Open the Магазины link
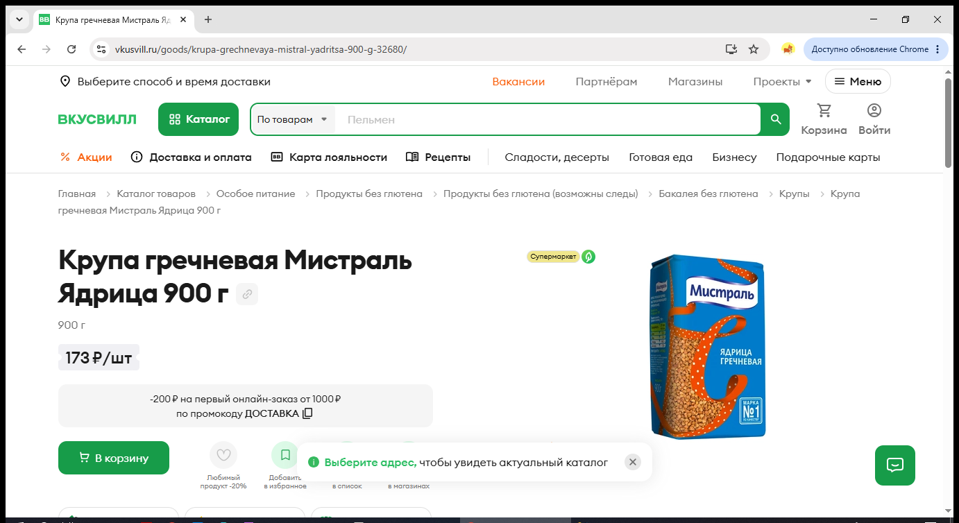The image size is (959, 523). 695,81
